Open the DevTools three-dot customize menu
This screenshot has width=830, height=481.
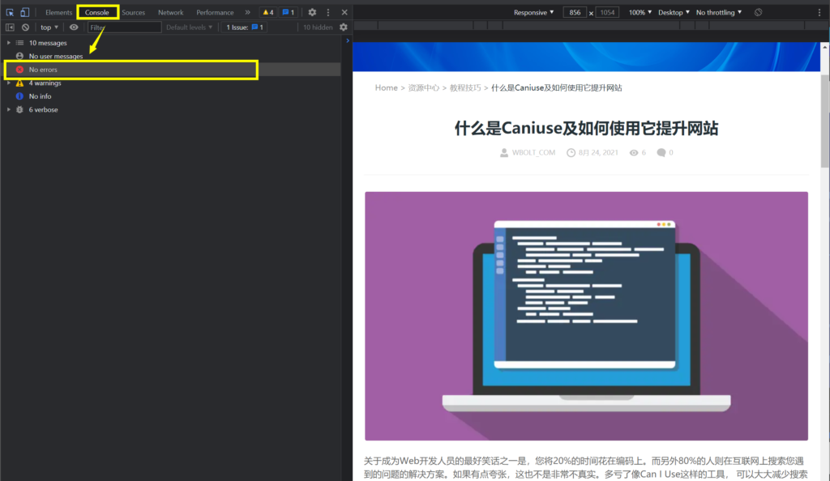tap(327, 12)
